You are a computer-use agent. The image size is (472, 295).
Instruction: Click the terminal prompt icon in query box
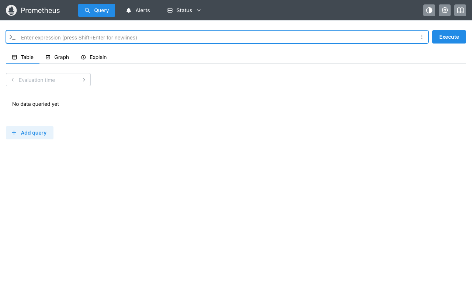tap(13, 37)
